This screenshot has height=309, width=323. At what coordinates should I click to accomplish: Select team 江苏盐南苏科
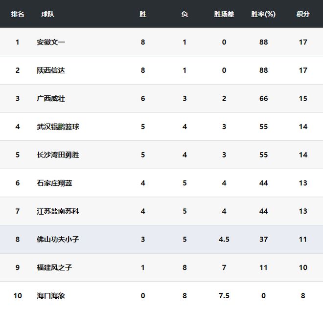coord(58,211)
